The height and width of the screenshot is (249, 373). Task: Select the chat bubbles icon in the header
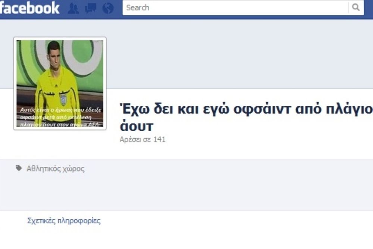91,8
